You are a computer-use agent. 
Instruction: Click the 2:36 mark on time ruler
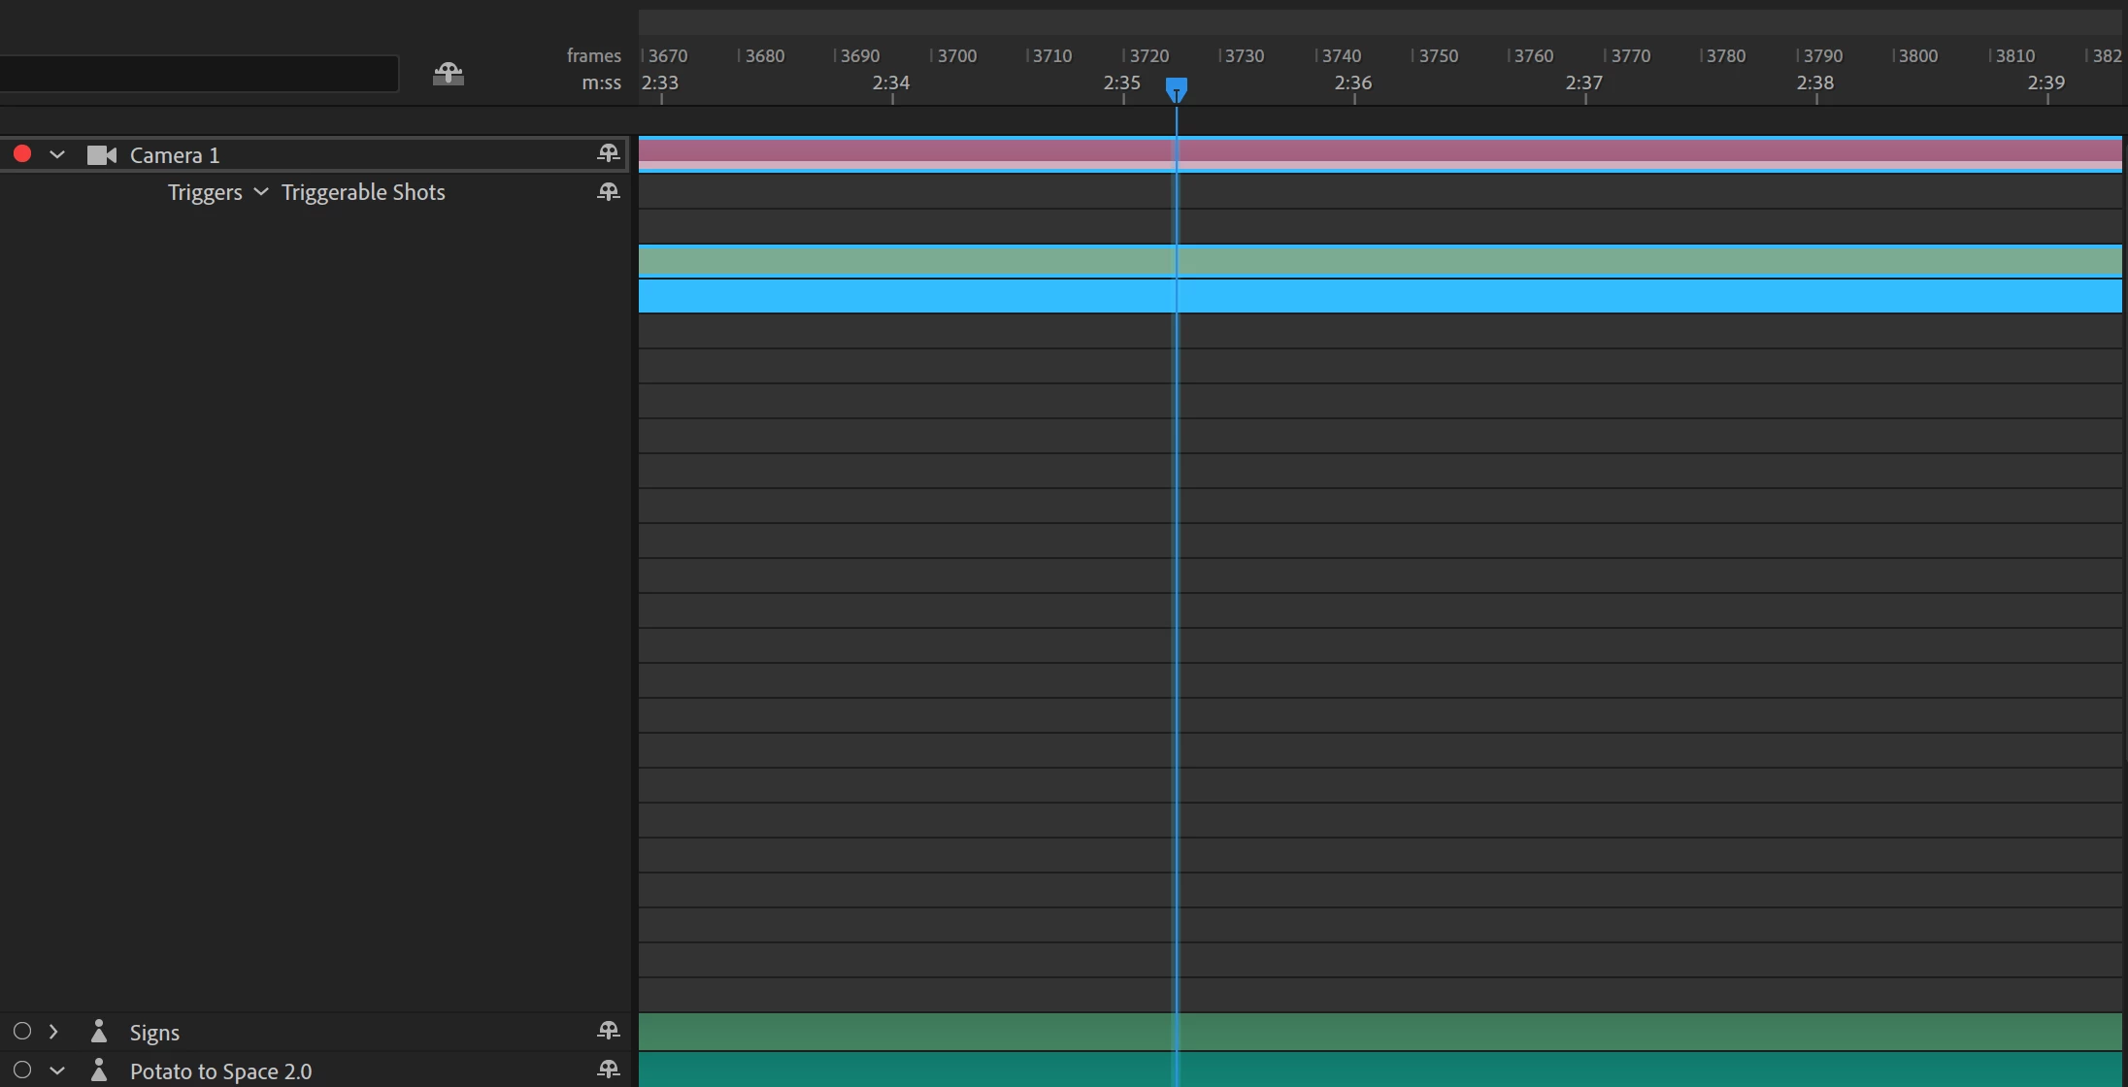click(1353, 84)
